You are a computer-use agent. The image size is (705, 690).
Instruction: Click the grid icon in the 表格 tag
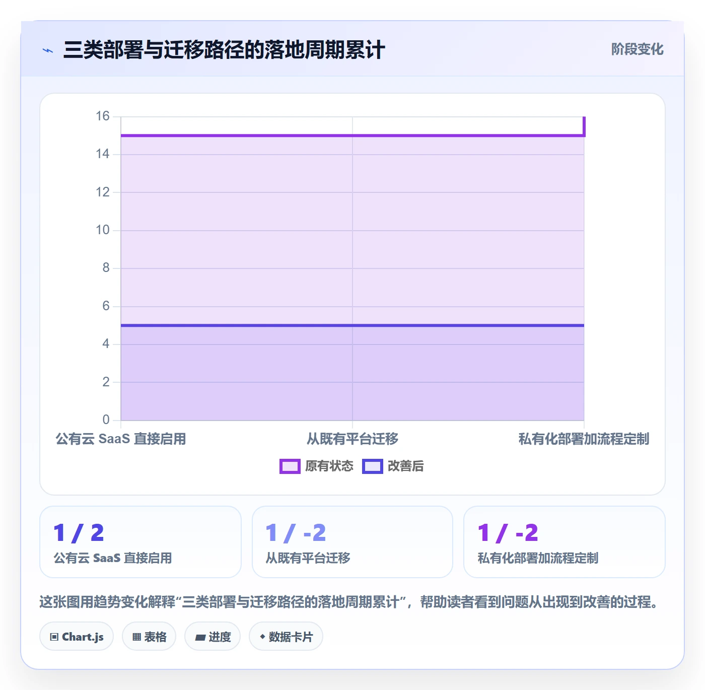(136, 637)
